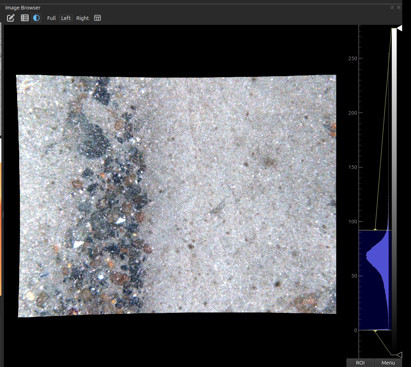Click the ROI button
Screen dimensions: 411x367
pos(360,363)
